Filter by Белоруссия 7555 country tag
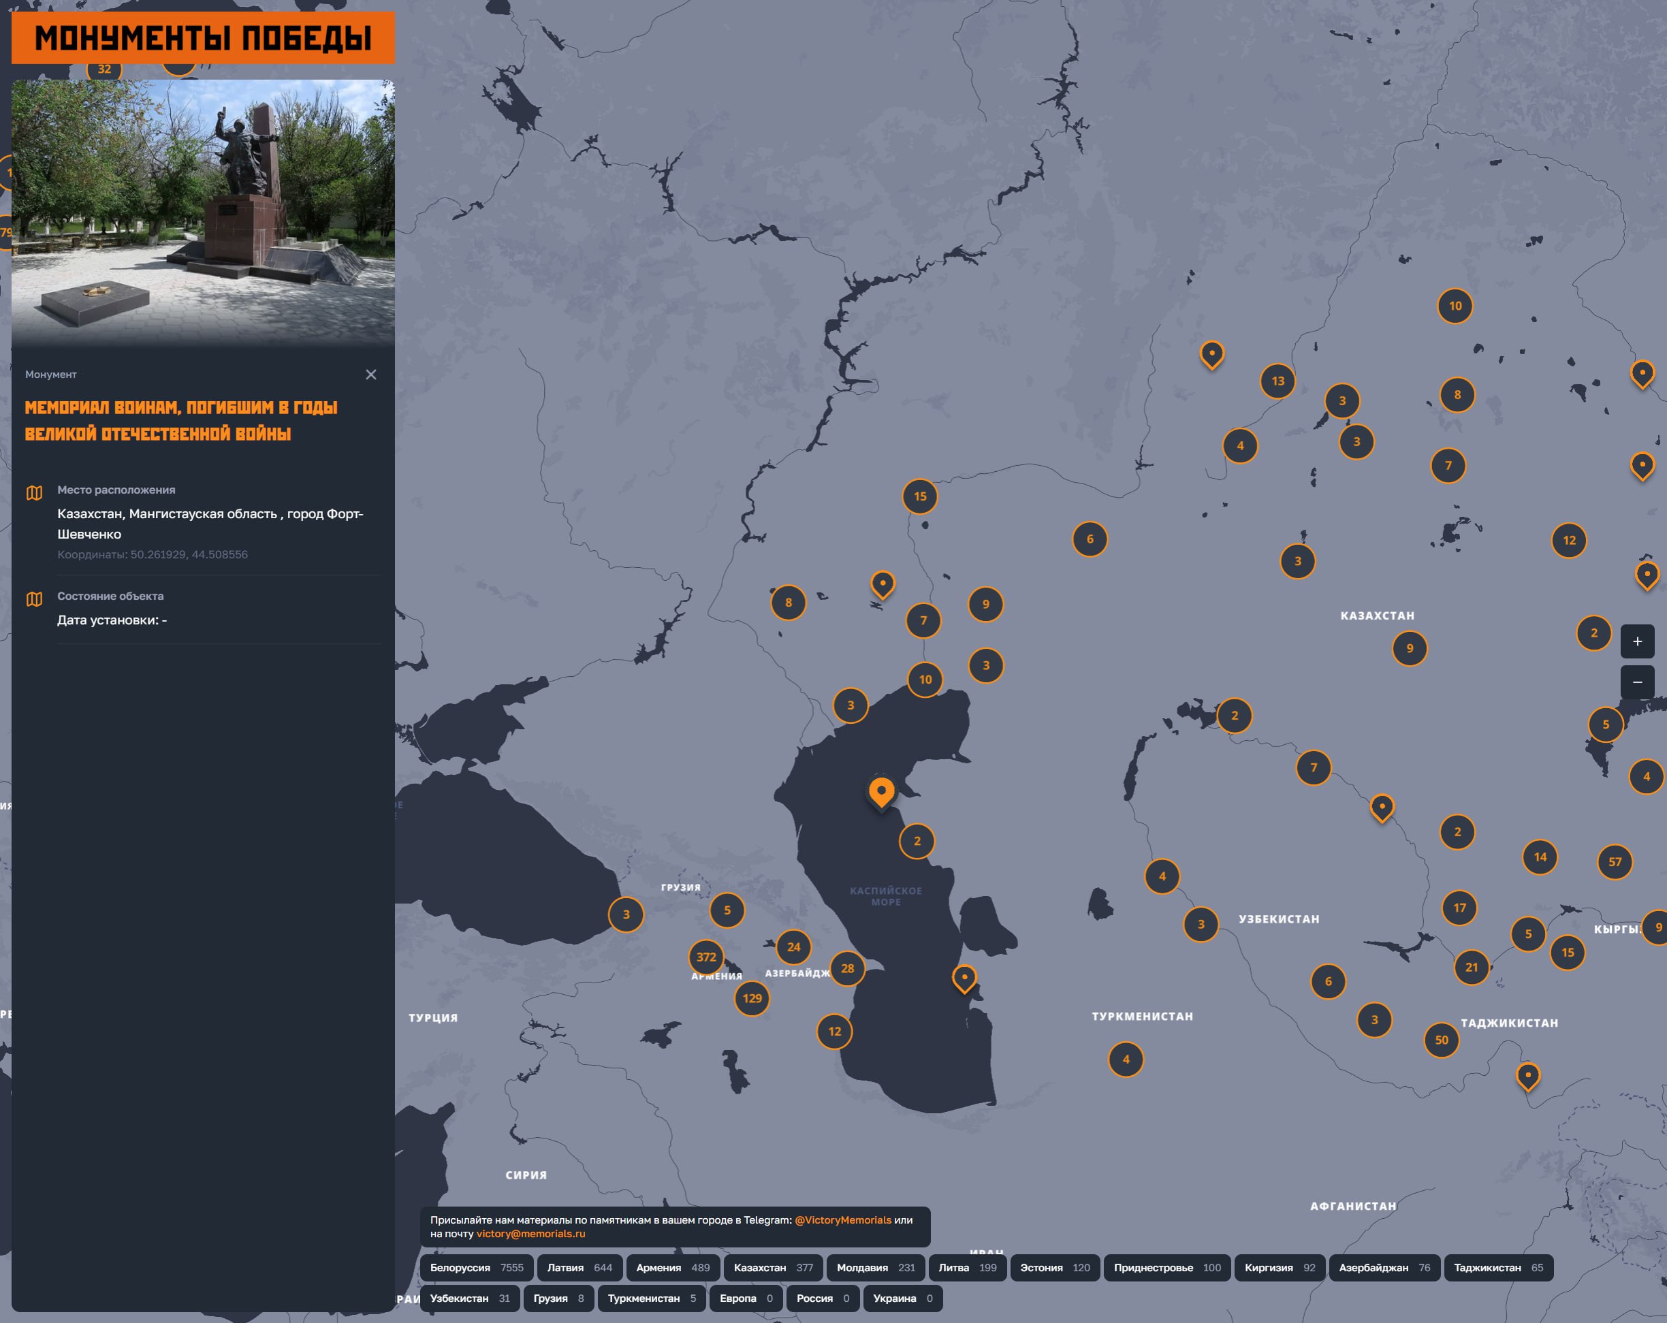 coord(476,1267)
